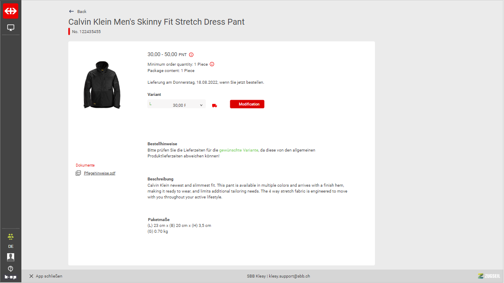This screenshot has width=504, height=283.
Task: Open the Pflegehinweise.pdf document link
Action: coord(99,173)
